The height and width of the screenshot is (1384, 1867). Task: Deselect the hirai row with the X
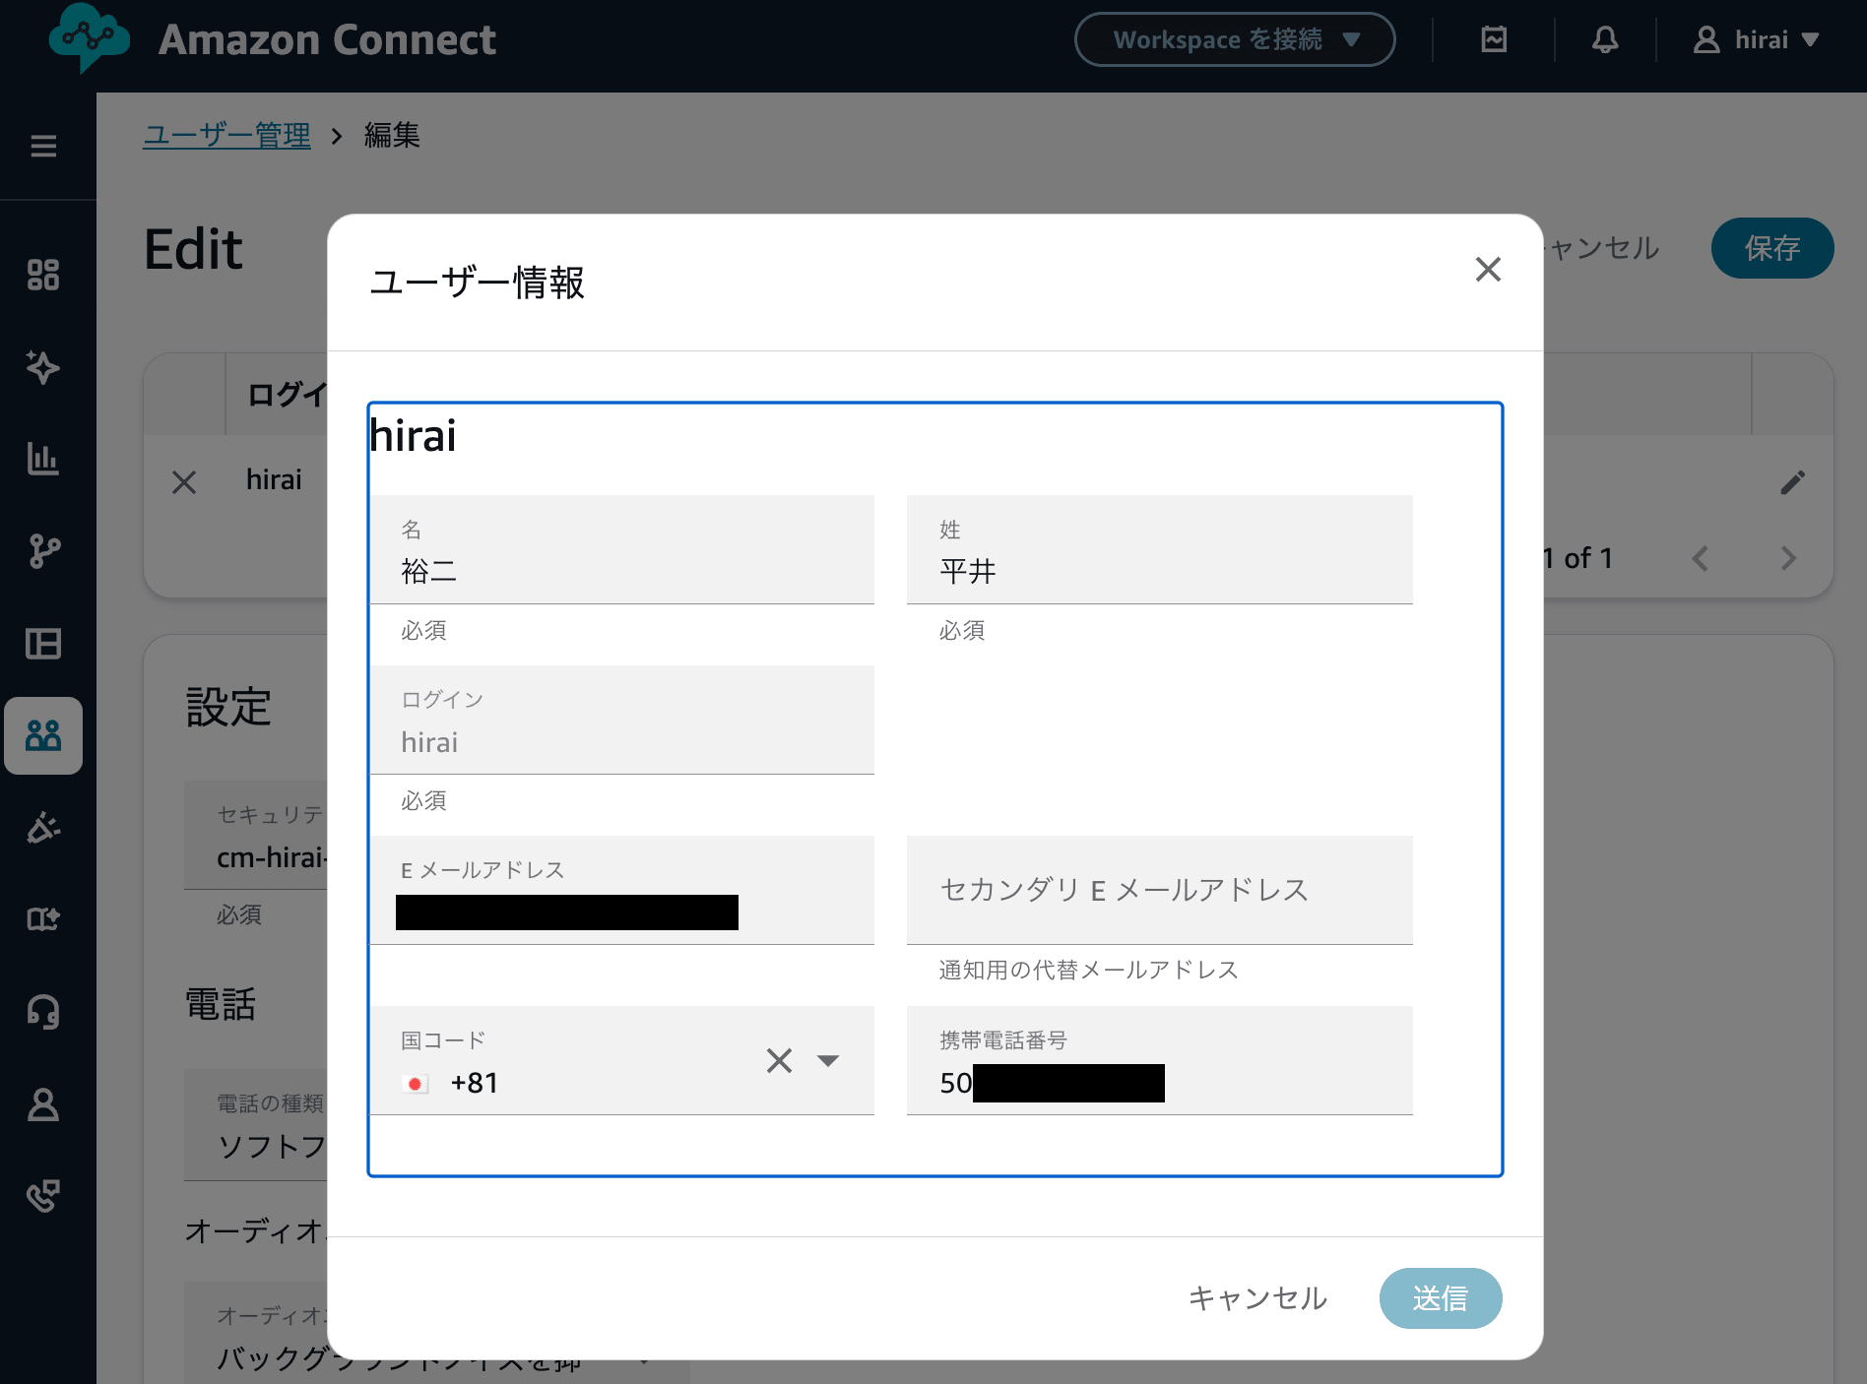[184, 481]
